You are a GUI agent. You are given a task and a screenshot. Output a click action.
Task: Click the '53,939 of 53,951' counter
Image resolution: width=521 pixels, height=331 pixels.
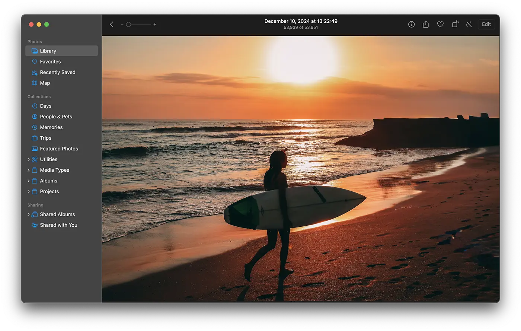pyautogui.click(x=301, y=28)
